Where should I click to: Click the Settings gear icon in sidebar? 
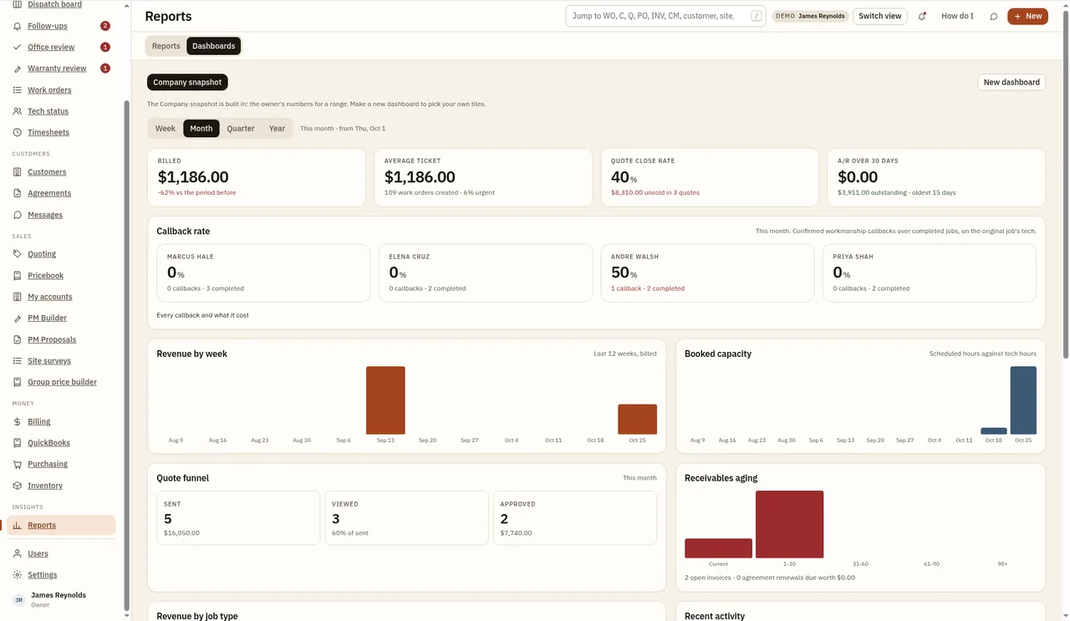pyautogui.click(x=18, y=575)
